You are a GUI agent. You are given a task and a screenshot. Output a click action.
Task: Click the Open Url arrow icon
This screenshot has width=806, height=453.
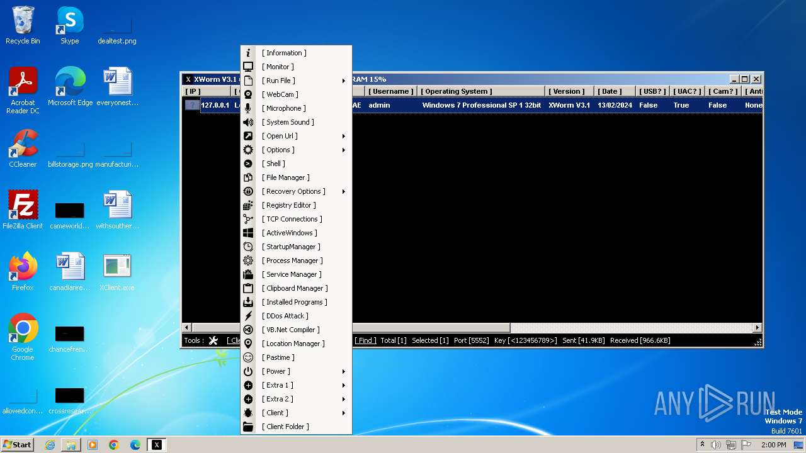pos(248,136)
